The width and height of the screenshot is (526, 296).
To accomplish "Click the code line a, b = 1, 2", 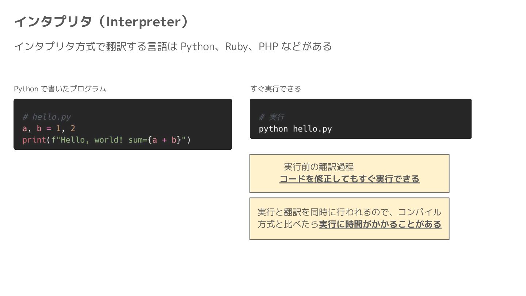I will click(x=49, y=129).
